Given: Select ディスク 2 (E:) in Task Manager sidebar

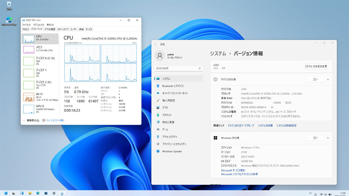Looking at the screenshot, I should pyautogui.click(x=40, y=85).
